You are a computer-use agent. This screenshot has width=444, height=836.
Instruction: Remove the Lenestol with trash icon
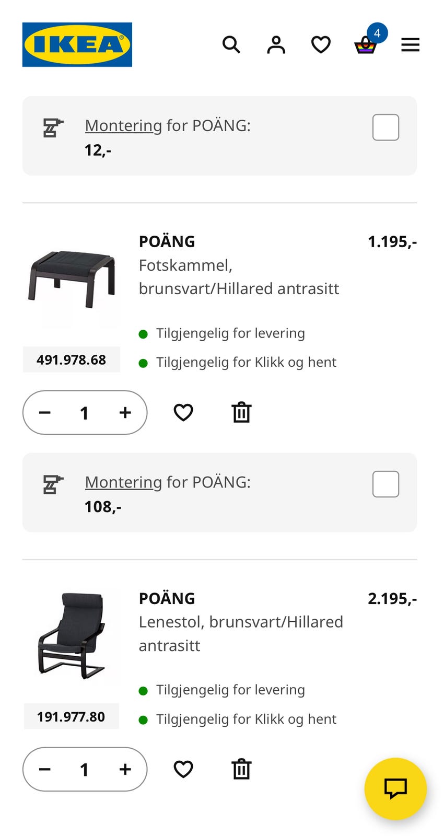pos(241,769)
